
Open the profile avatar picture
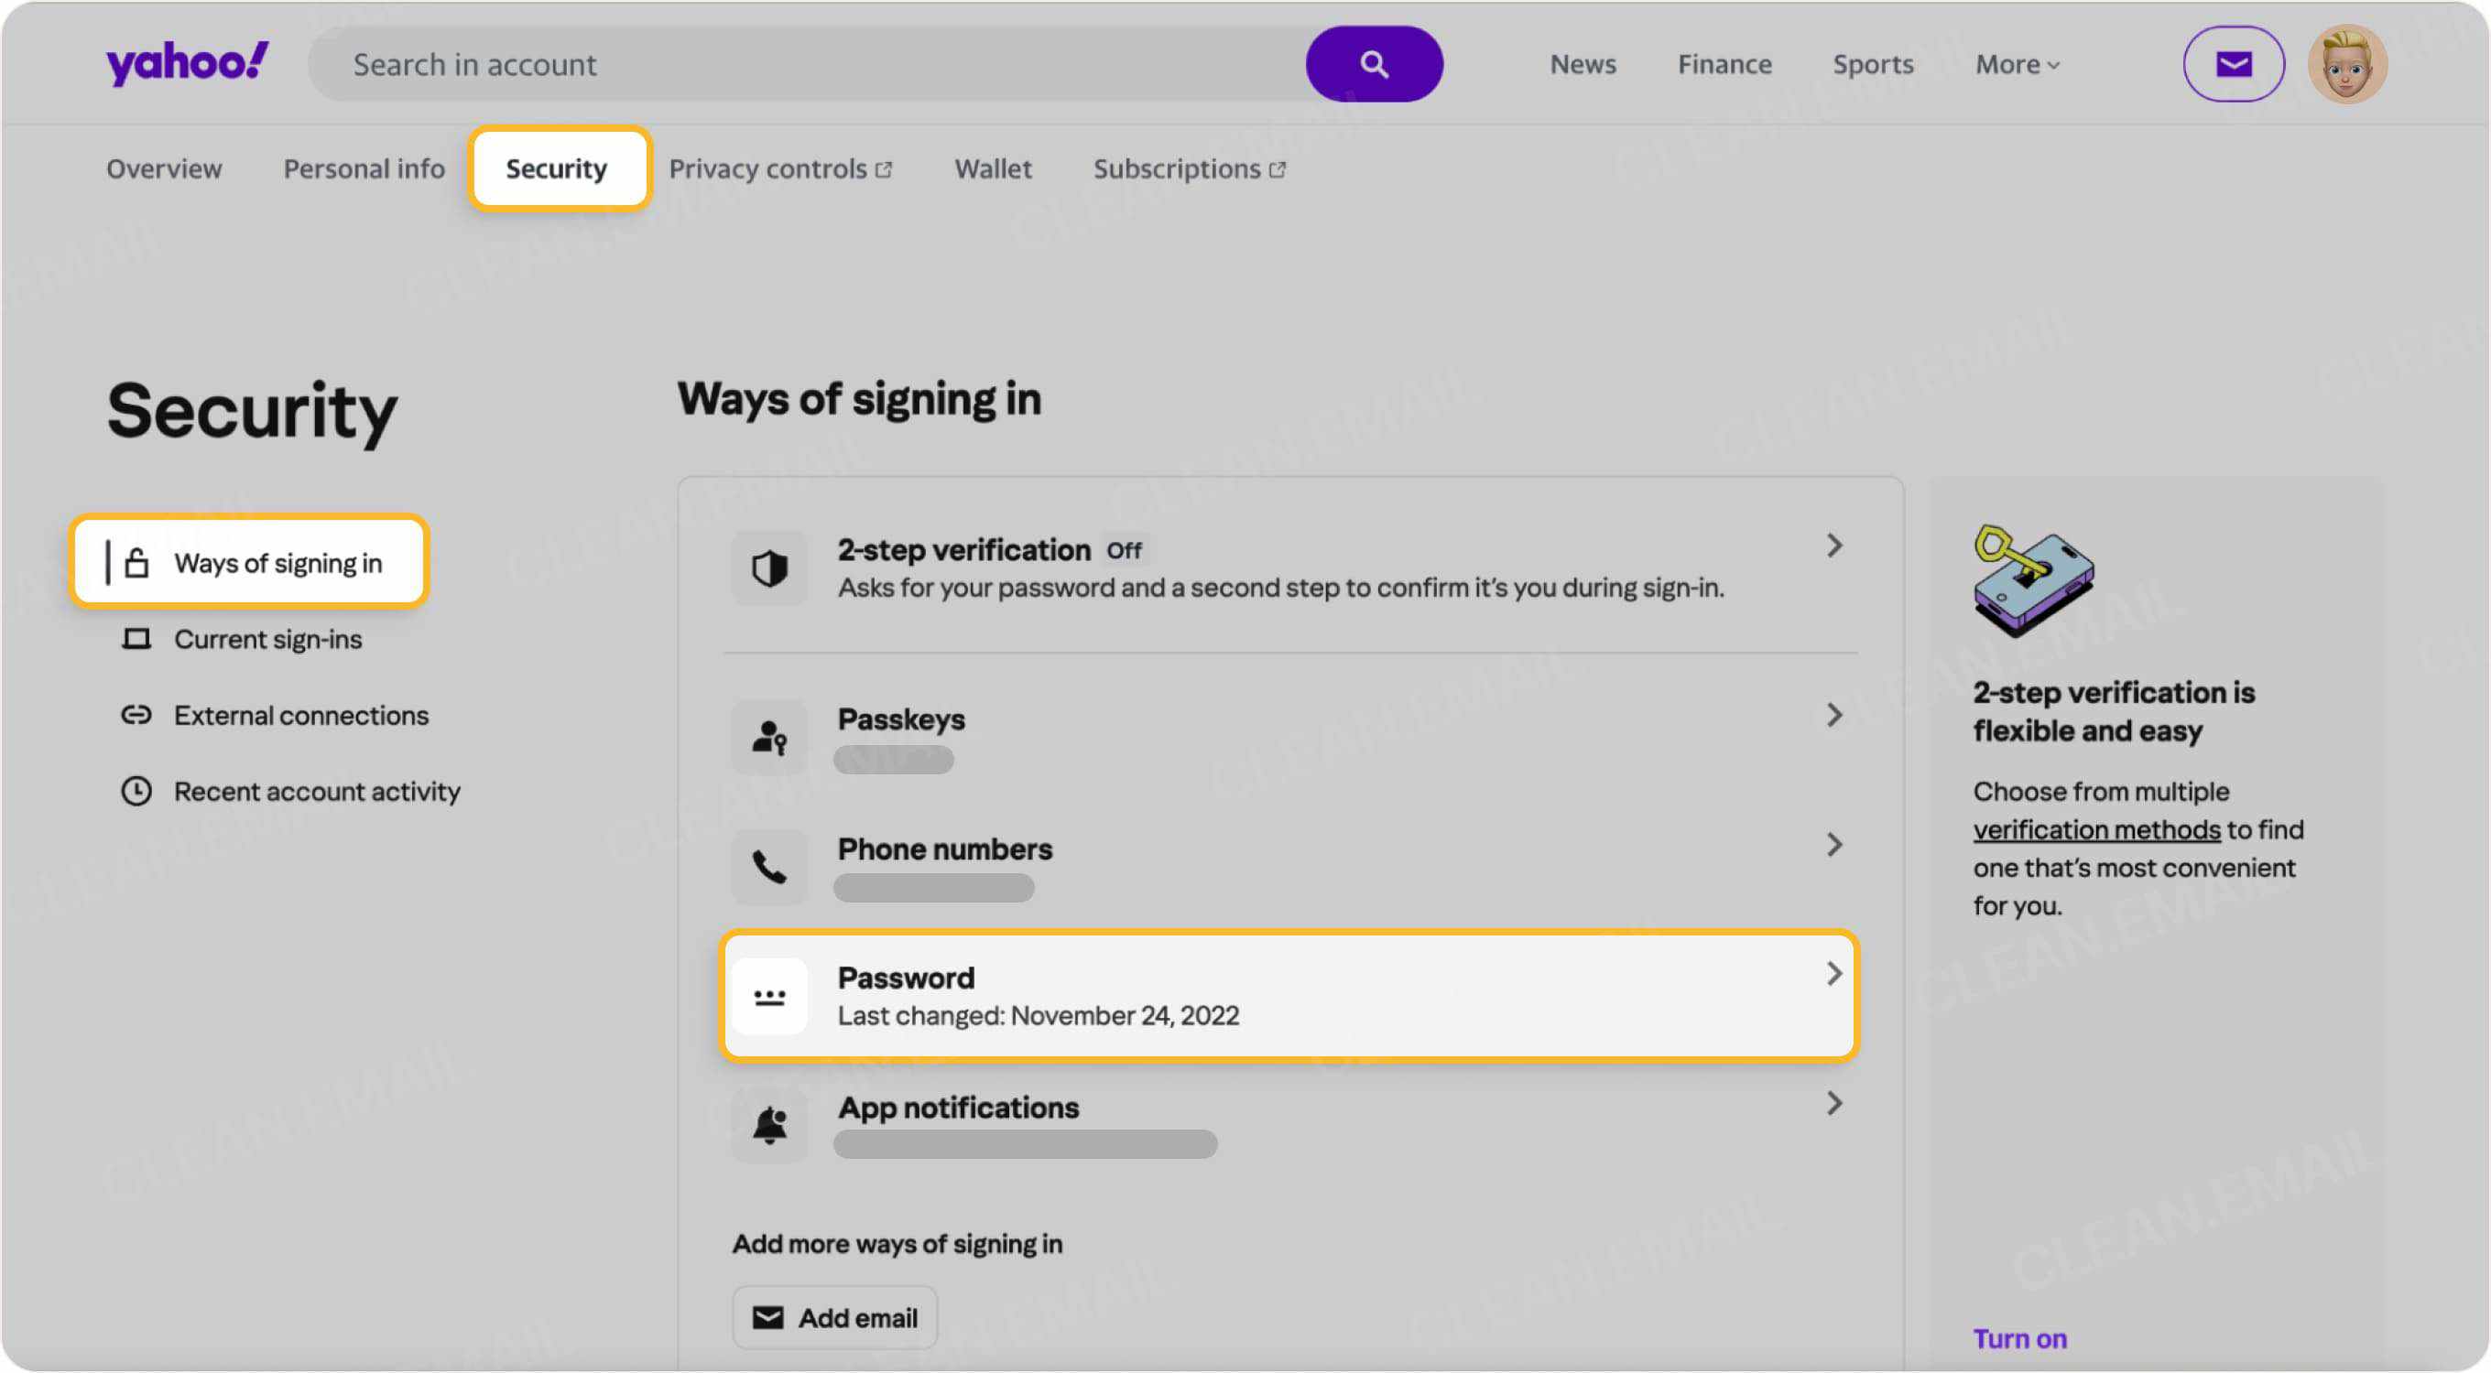tap(2347, 64)
